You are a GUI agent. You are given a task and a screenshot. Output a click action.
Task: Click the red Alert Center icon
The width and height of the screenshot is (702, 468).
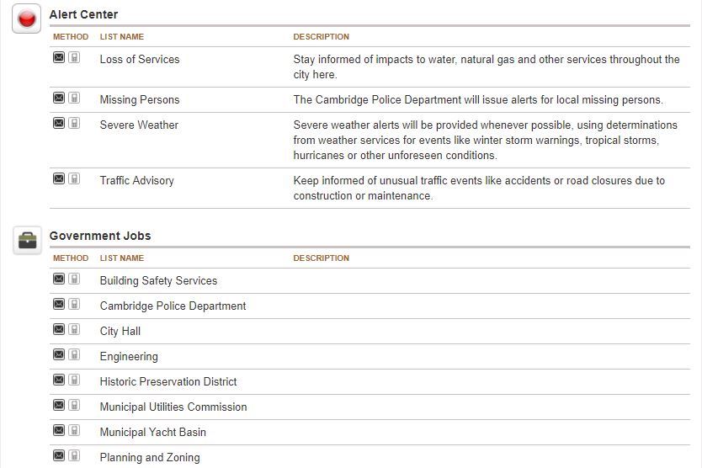(x=27, y=19)
